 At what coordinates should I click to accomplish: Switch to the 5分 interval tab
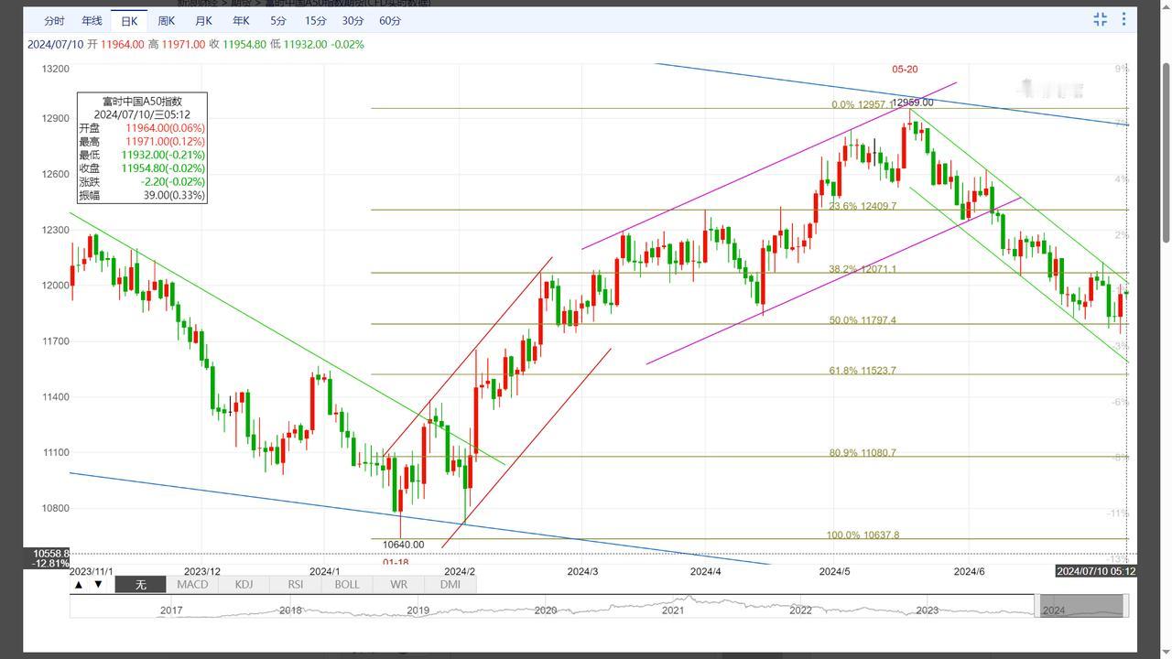click(x=277, y=20)
